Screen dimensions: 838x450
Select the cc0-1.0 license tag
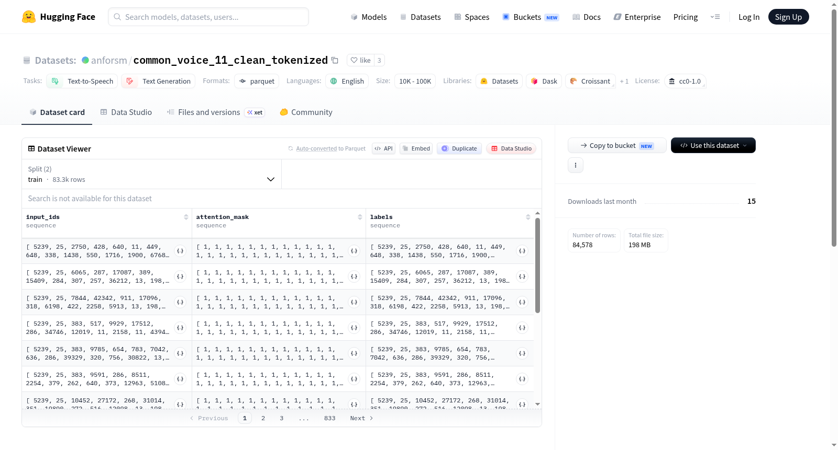coord(685,81)
